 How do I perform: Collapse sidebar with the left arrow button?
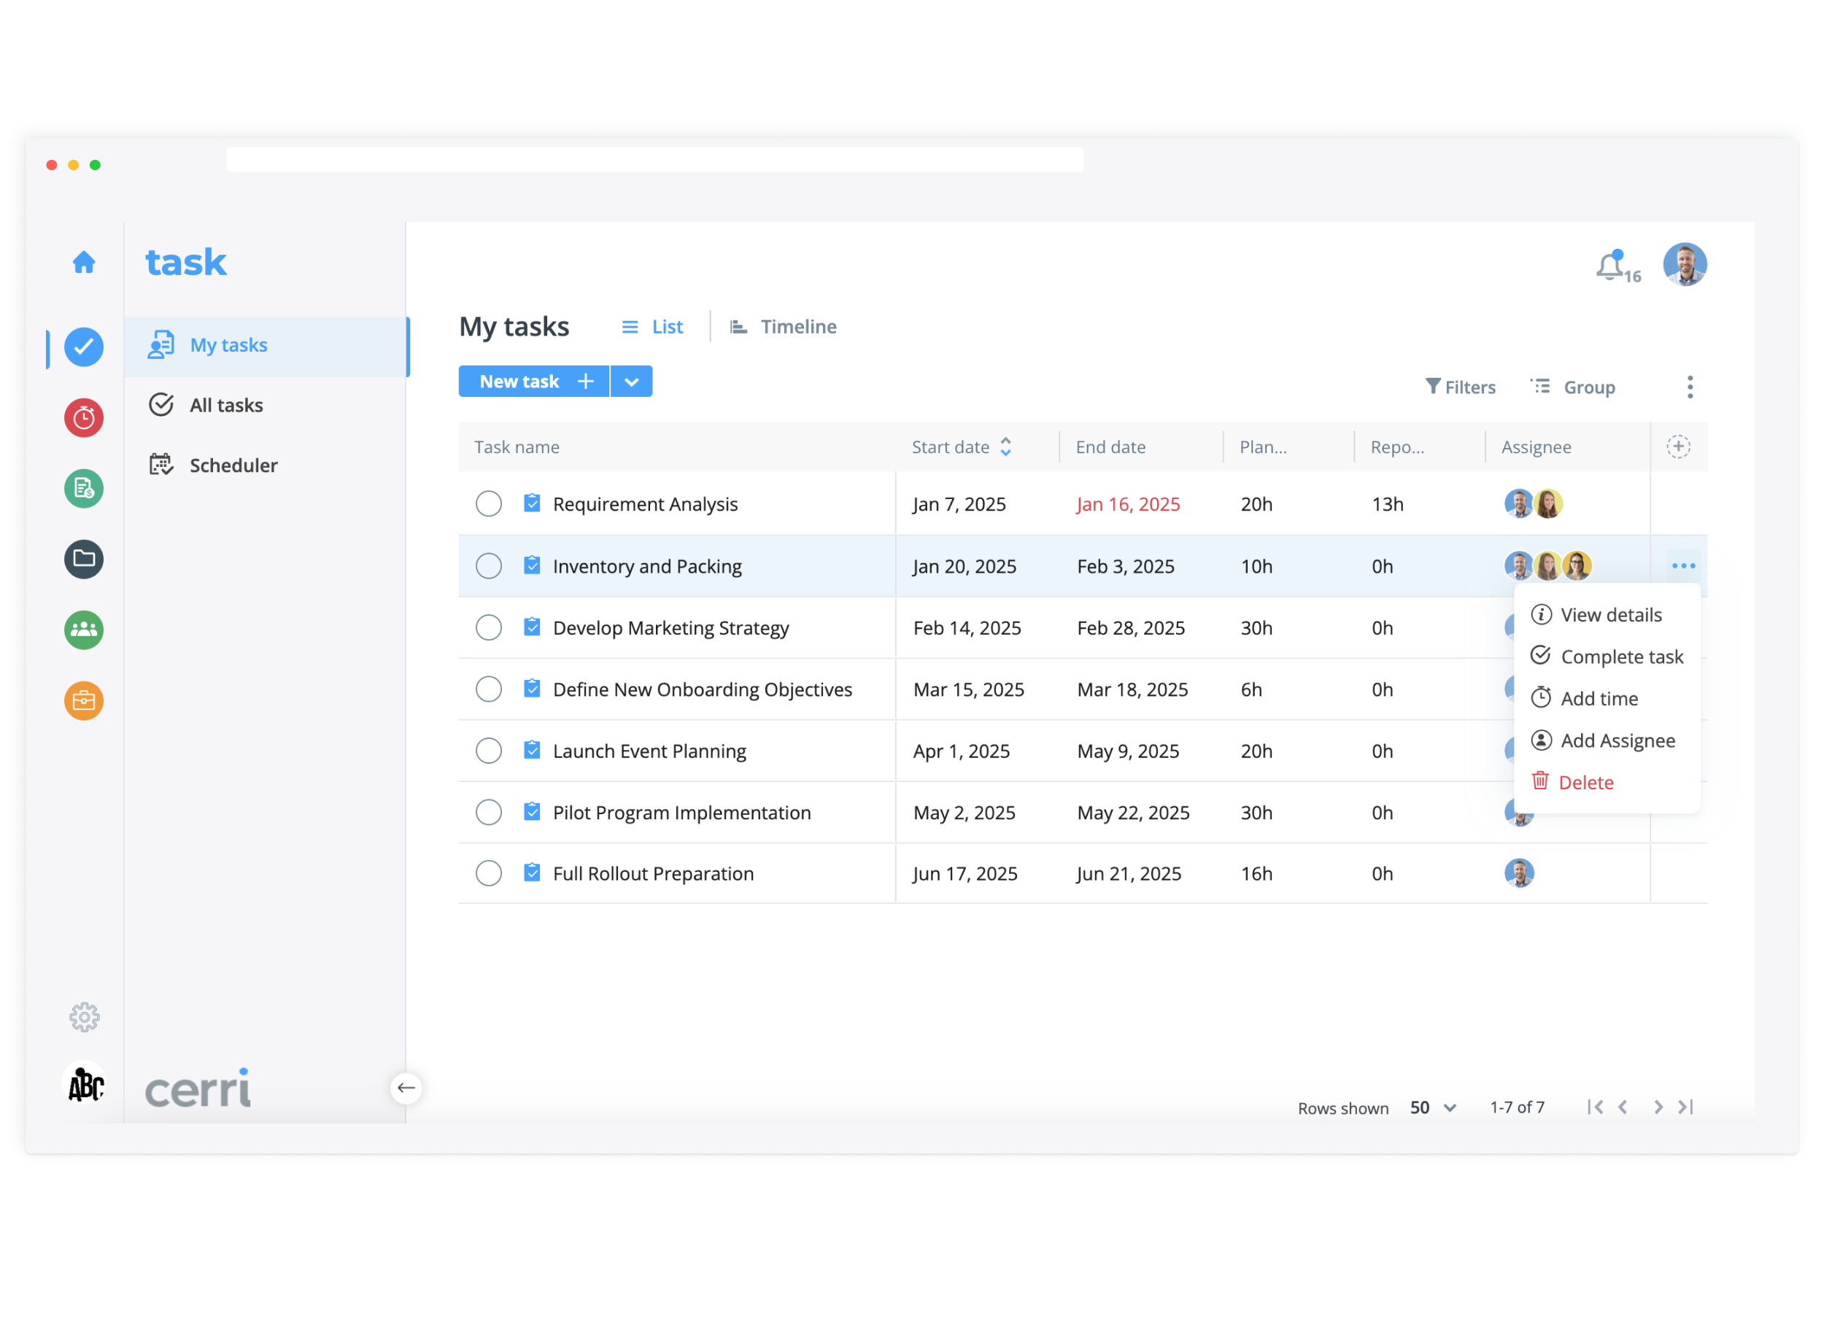click(406, 1088)
